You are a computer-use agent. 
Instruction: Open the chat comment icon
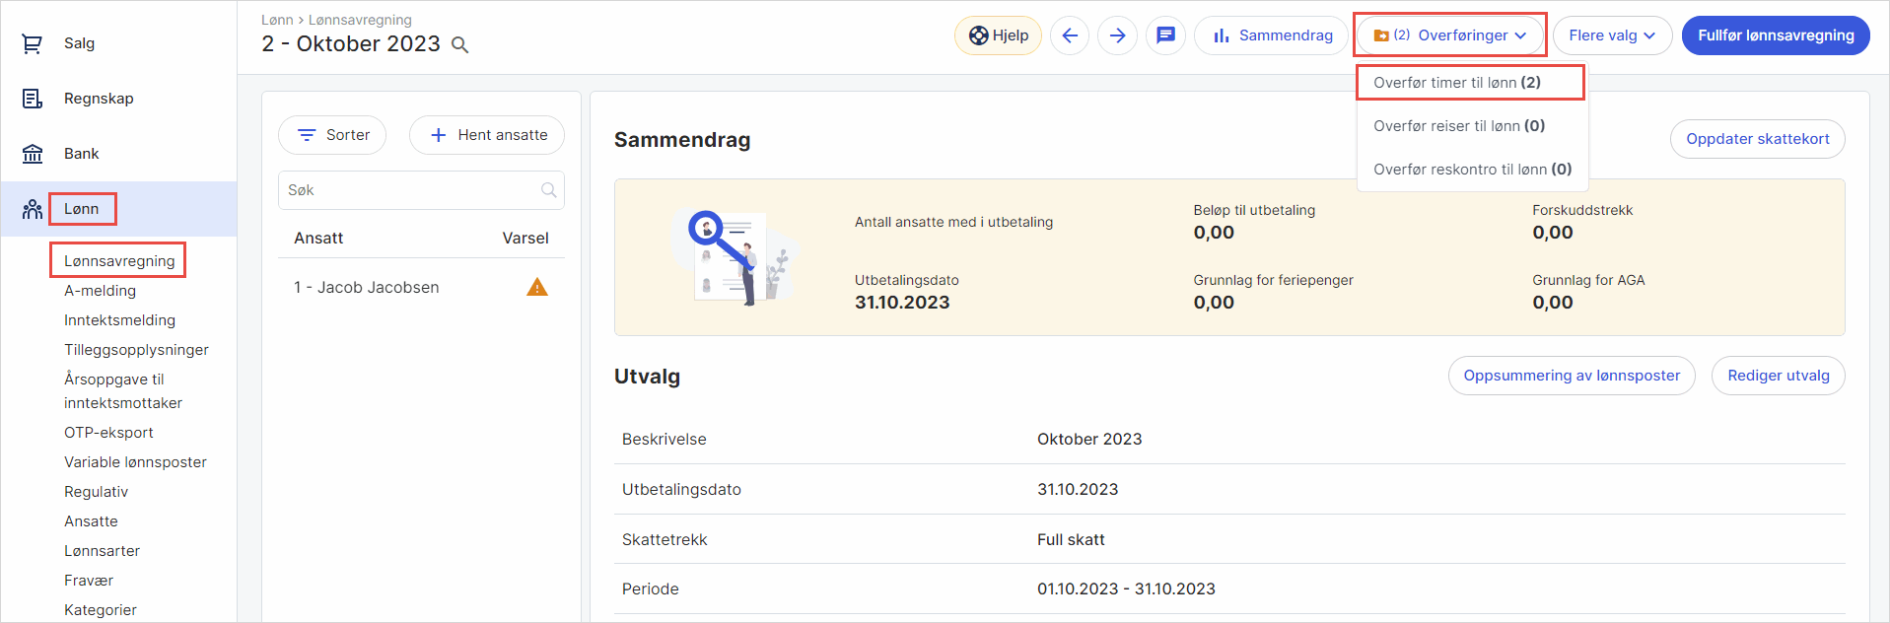(x=1165, y=35)
